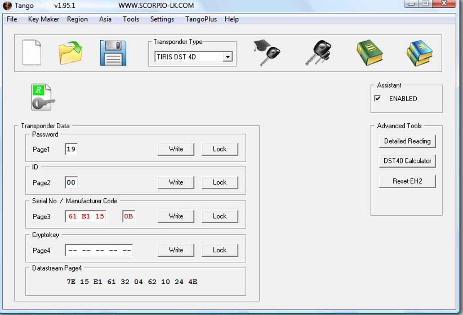
Task: Click Write for Password Page1
Action: point(176,149)
